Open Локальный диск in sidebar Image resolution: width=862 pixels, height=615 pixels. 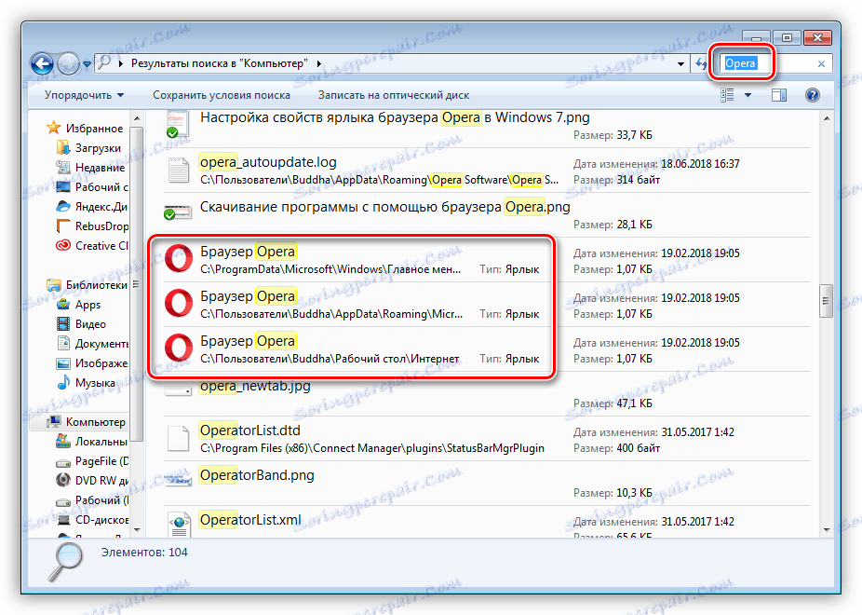pos(92,441)
